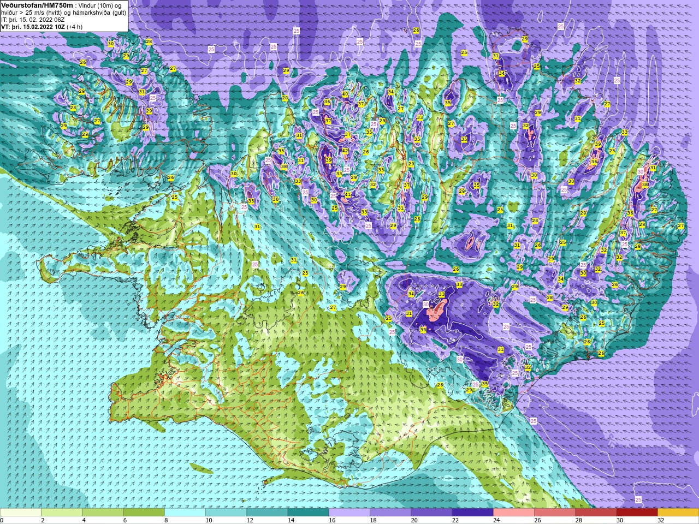The image size is (699, 524).
Task: Select the '10' tick label on color scale
Action: tap(209, 520)
